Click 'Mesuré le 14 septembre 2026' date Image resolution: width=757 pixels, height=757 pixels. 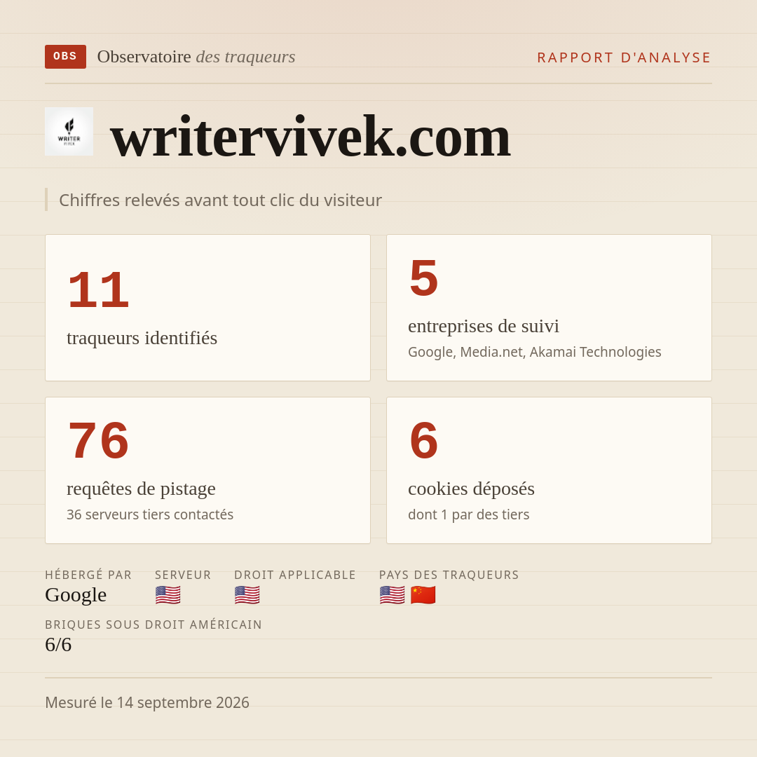click(x=147, y=702)
